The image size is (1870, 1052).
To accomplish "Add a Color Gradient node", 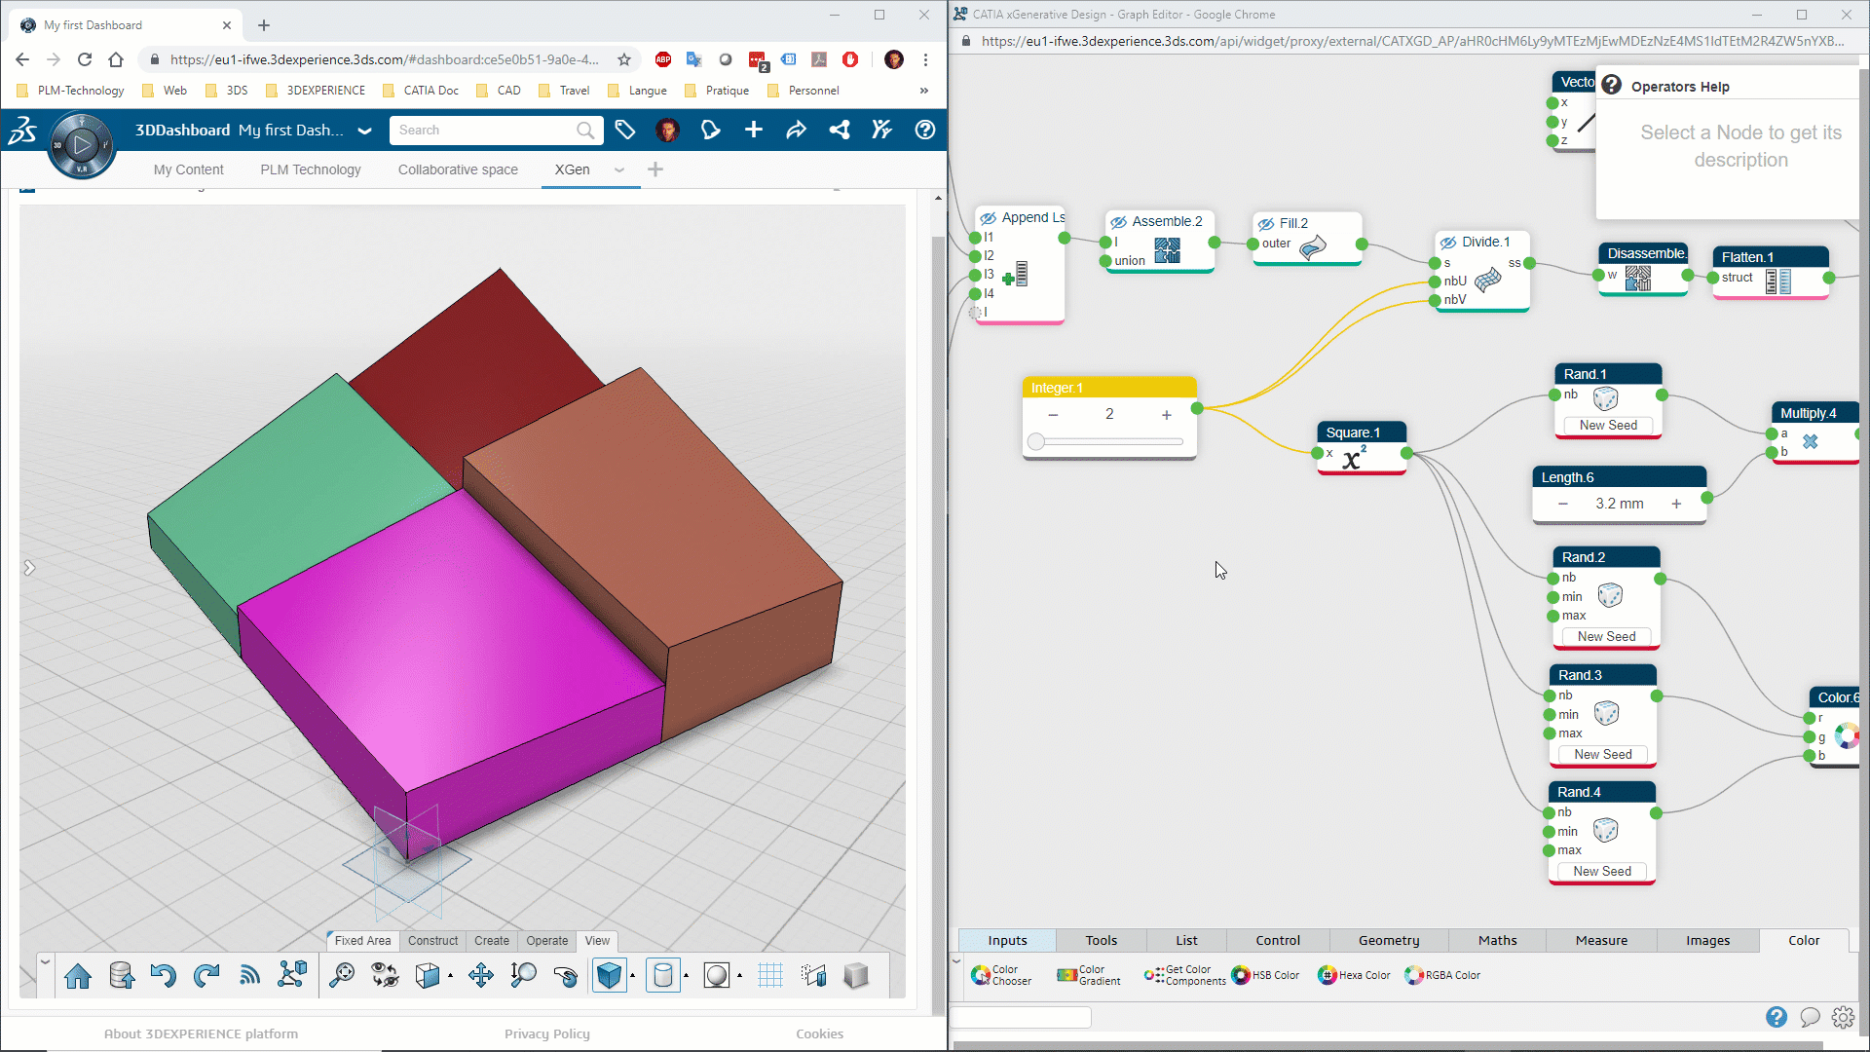I will coord(1089,975).
